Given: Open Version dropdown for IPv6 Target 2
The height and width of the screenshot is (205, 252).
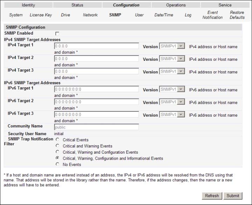Looking at the screenshot, I should (172, 102).
